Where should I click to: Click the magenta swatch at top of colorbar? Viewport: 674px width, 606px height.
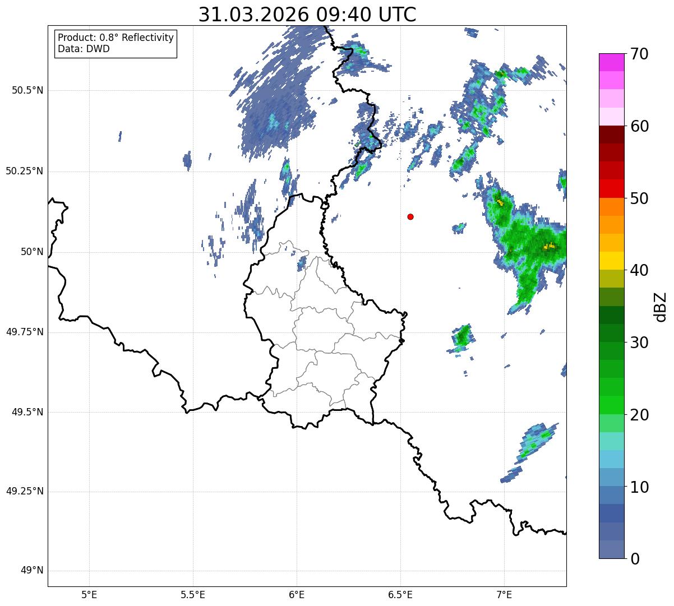click(x=611, y=62)
